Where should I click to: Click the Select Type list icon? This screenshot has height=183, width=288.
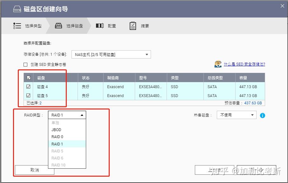click(x=17, y=26)
